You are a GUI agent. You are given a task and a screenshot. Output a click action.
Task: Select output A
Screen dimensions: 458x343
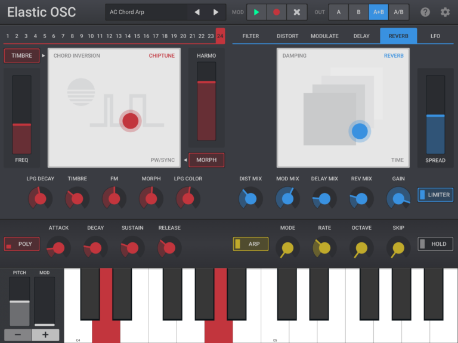(339, 12)
